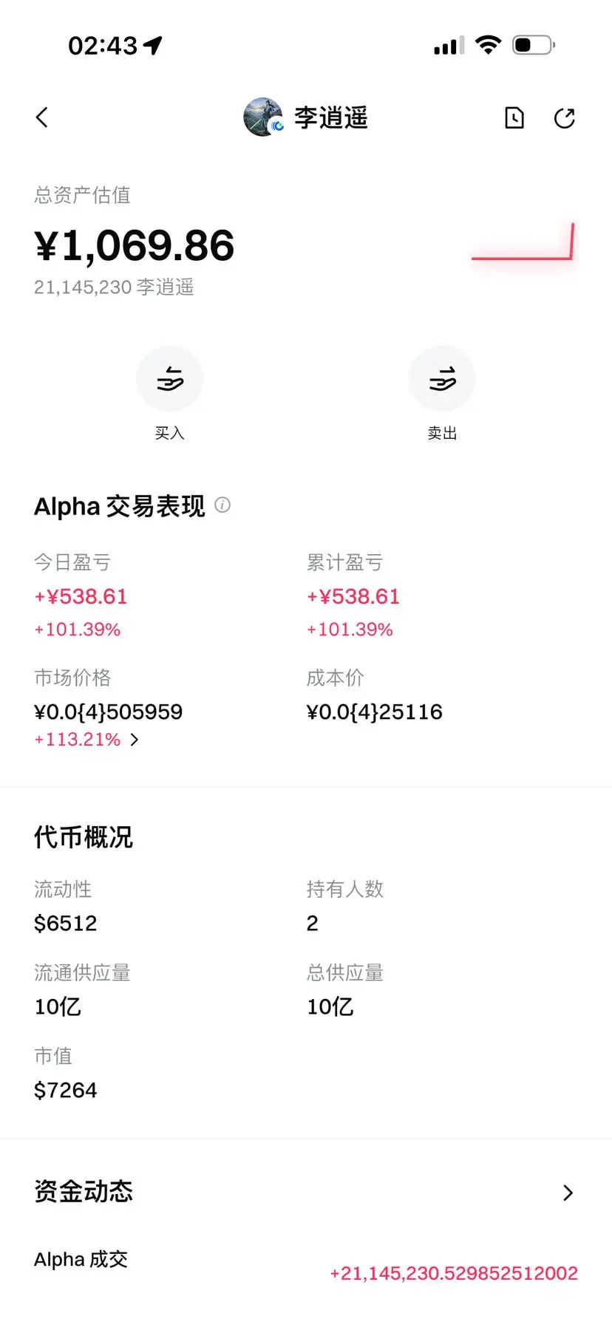
Task: Tap the 资金动态 heading
Action: 84,1191
